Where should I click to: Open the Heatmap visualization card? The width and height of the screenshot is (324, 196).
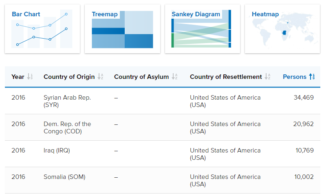pos(282,29)
